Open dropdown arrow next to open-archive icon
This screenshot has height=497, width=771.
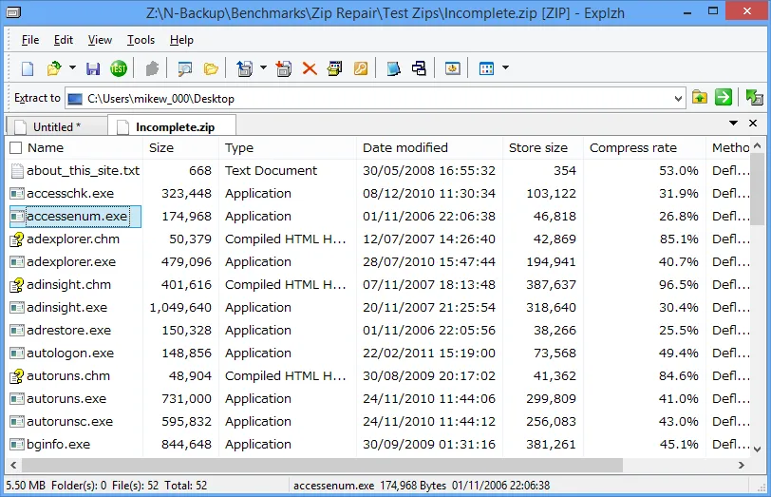[72, 67]
